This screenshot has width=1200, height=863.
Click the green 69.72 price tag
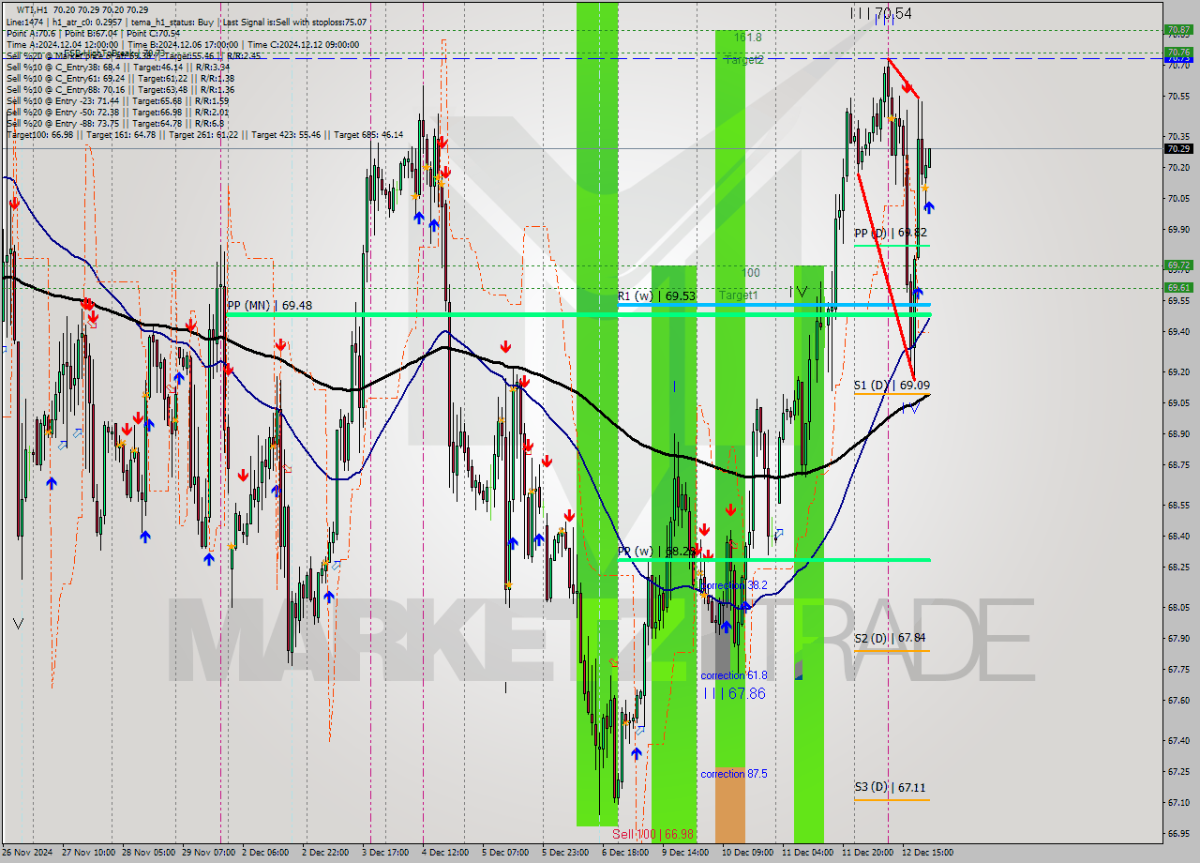click(1178, 265)
